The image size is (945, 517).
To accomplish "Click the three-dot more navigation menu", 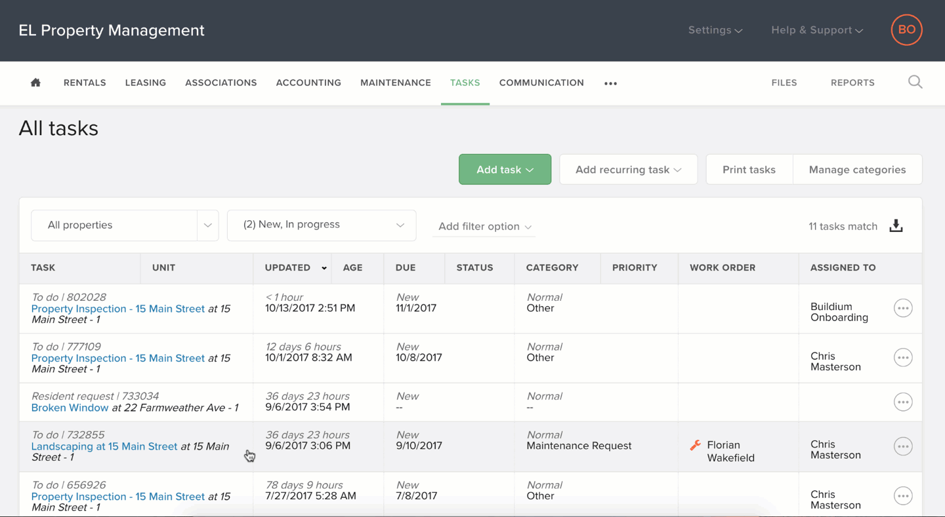I will click(x=610, y=83).
